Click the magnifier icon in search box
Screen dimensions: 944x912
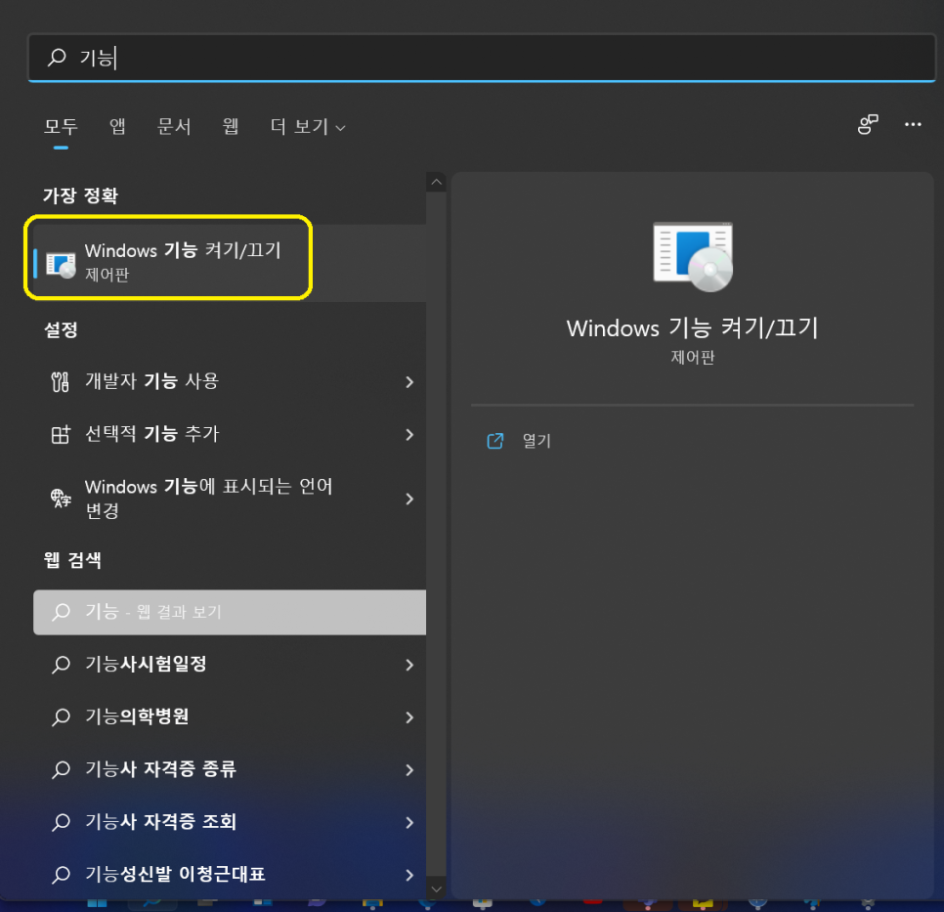(58, 58)
